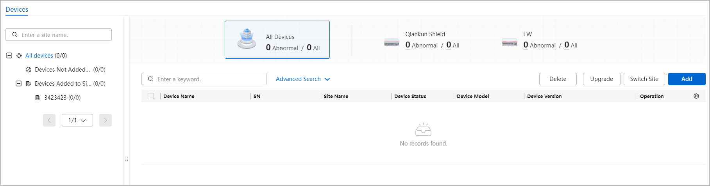Click the keyword search magnifier icon
The height and width of the screenshot is (186, 710).
[150, 79]
